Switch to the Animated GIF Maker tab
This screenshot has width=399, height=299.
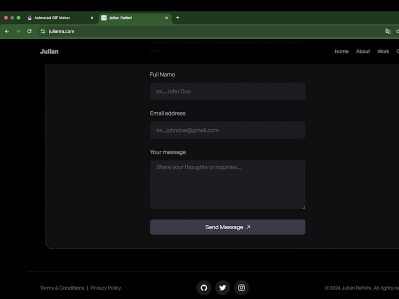tap(61, 18)
